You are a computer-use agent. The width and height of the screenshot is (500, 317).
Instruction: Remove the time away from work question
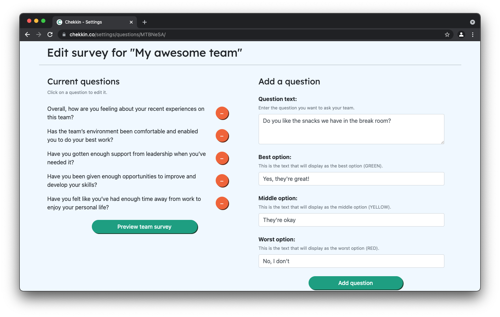(222, 203)
